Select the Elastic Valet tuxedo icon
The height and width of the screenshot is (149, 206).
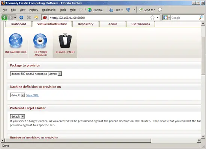[x=65, y=40]
